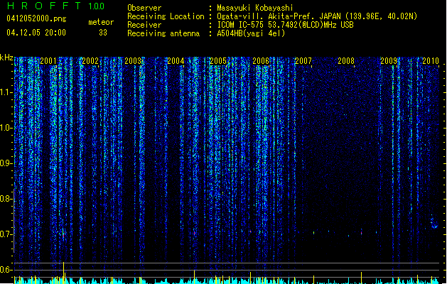Click the Receiving antenna label

(x=163, y=33)
